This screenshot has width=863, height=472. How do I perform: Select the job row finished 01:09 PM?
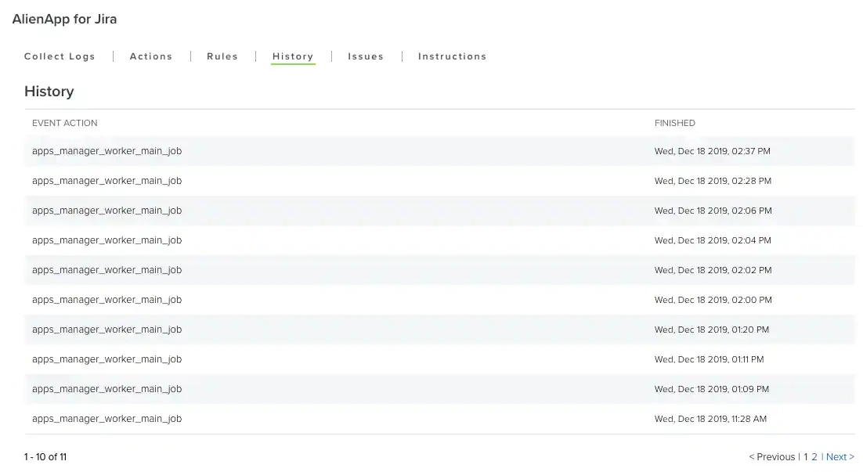439,388
